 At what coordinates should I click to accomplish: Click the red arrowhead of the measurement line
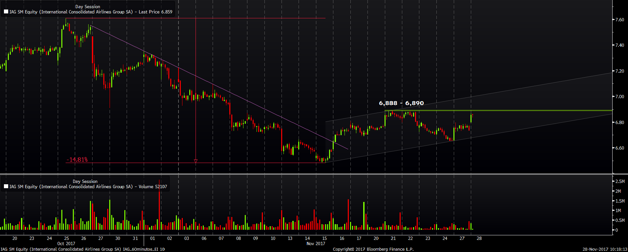196,161
